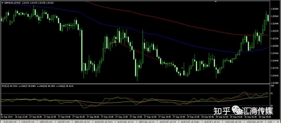Click the 27 Sep 10:45 time label
281x123 pixels.
107,117
